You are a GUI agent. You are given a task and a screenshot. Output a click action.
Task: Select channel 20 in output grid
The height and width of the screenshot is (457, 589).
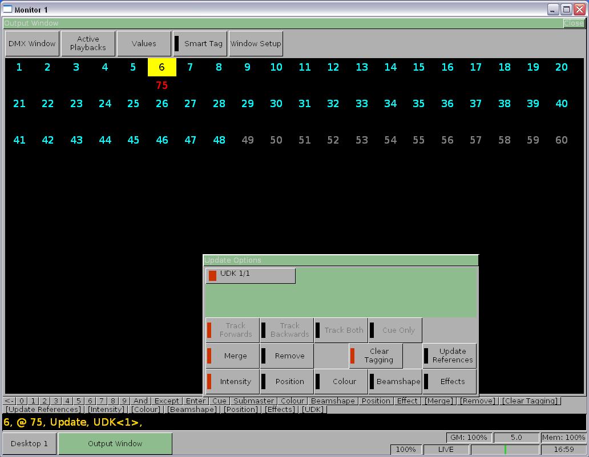point(562,67)
